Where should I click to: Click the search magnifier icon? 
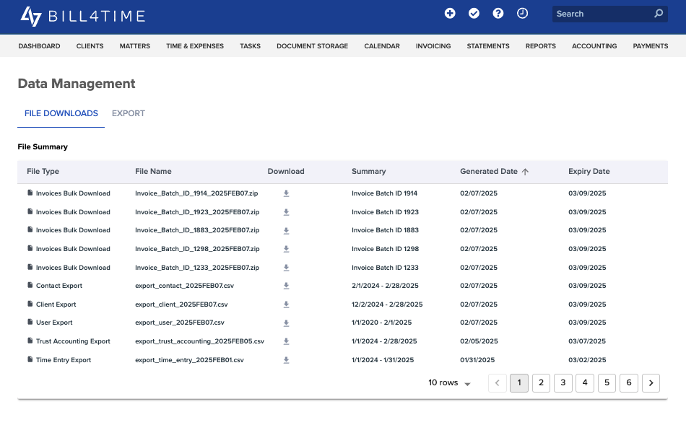[658, 14]
